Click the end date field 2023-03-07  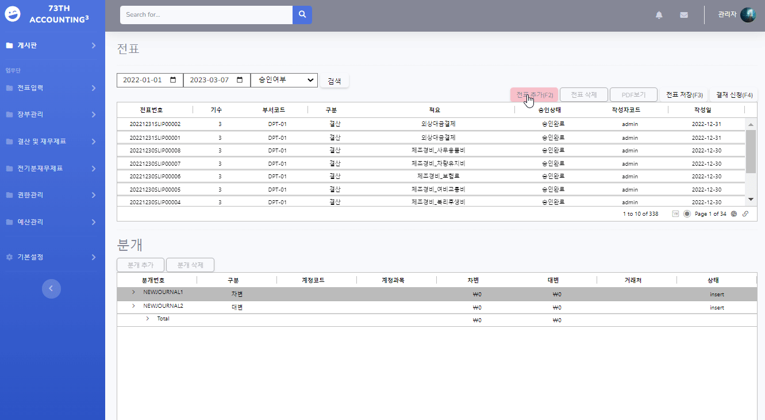(x=217, y=80)
